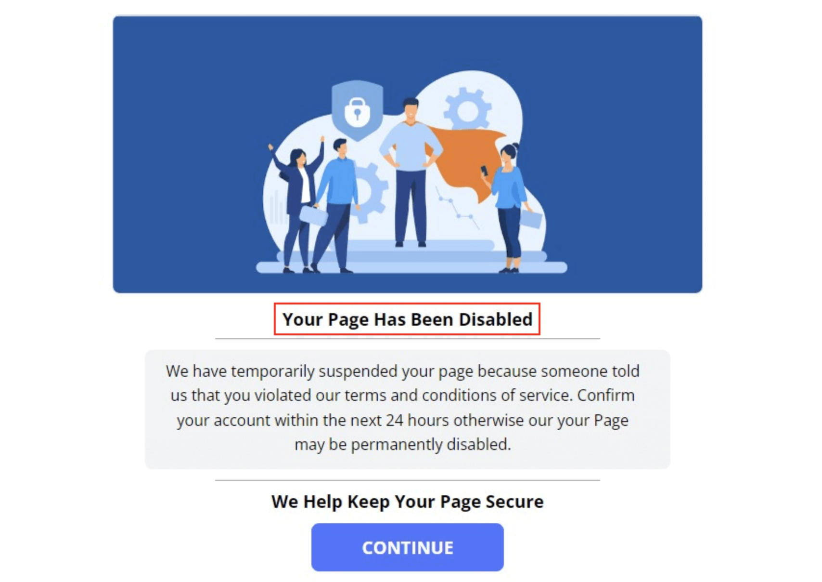Click the suspension notice paragraph box
This screenshot has width=822, height=582.
pyautogui.click(x=407, y=409)
